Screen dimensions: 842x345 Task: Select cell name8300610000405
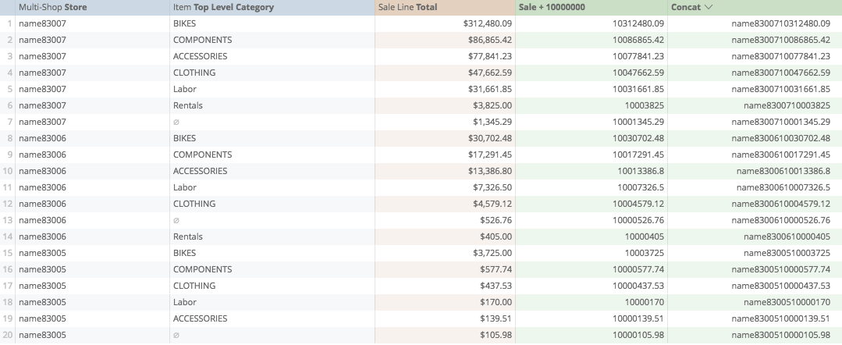[x=755, y=237]
